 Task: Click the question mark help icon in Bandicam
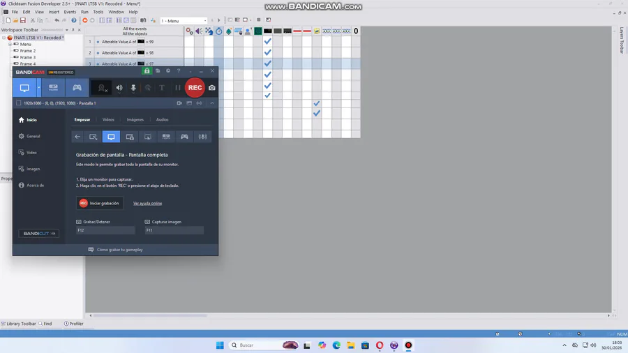[179, 71]
